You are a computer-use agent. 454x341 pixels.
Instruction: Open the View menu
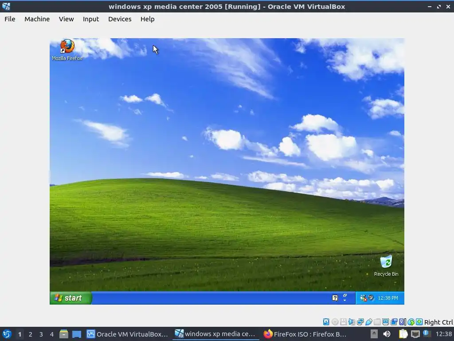point(67,19)
